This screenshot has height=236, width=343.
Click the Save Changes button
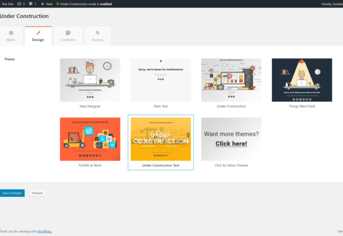click(x=12, y=193)
